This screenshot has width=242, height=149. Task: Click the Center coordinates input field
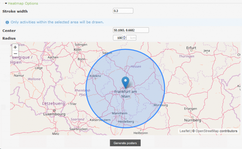coord(131,30)
